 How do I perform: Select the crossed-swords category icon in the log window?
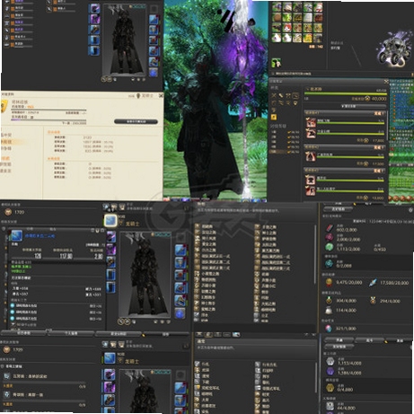point(274,95)
